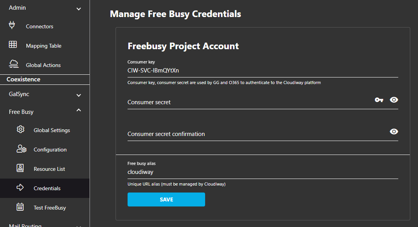The image size is (418, 227).
Task: Select the Connectors plug icon
Action: point(12,25)
